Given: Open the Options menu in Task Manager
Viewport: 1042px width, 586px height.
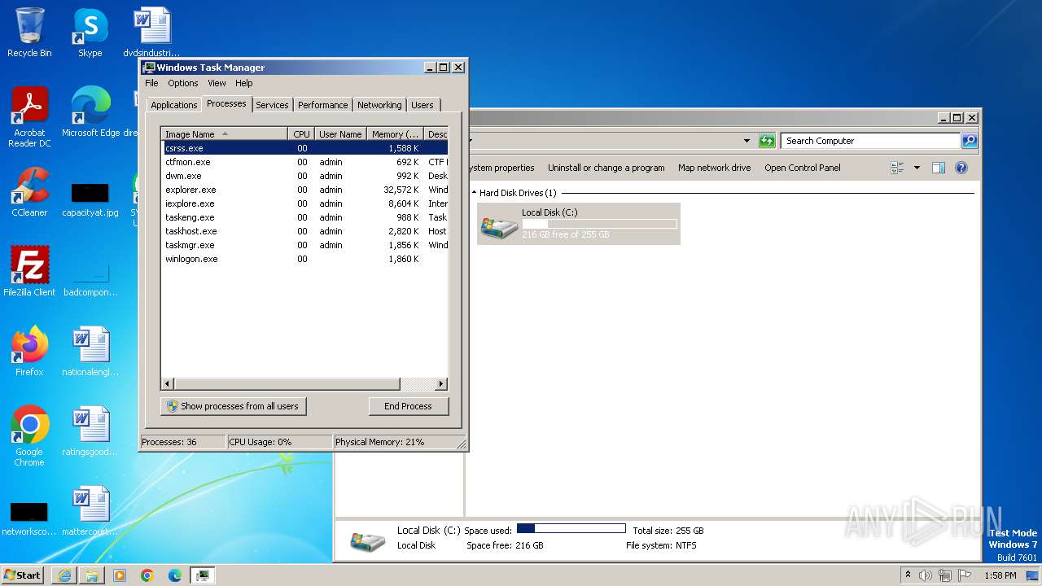Looking at the screenshot, I should pyautogui.click(x=183, y=83).
